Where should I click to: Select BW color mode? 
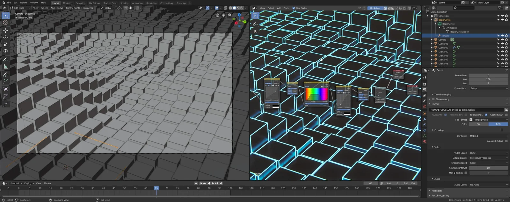click(x=478, y=124)
